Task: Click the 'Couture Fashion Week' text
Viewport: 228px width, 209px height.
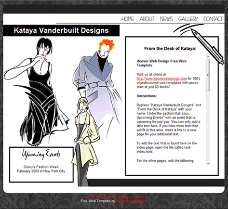Action: [41, 167]
